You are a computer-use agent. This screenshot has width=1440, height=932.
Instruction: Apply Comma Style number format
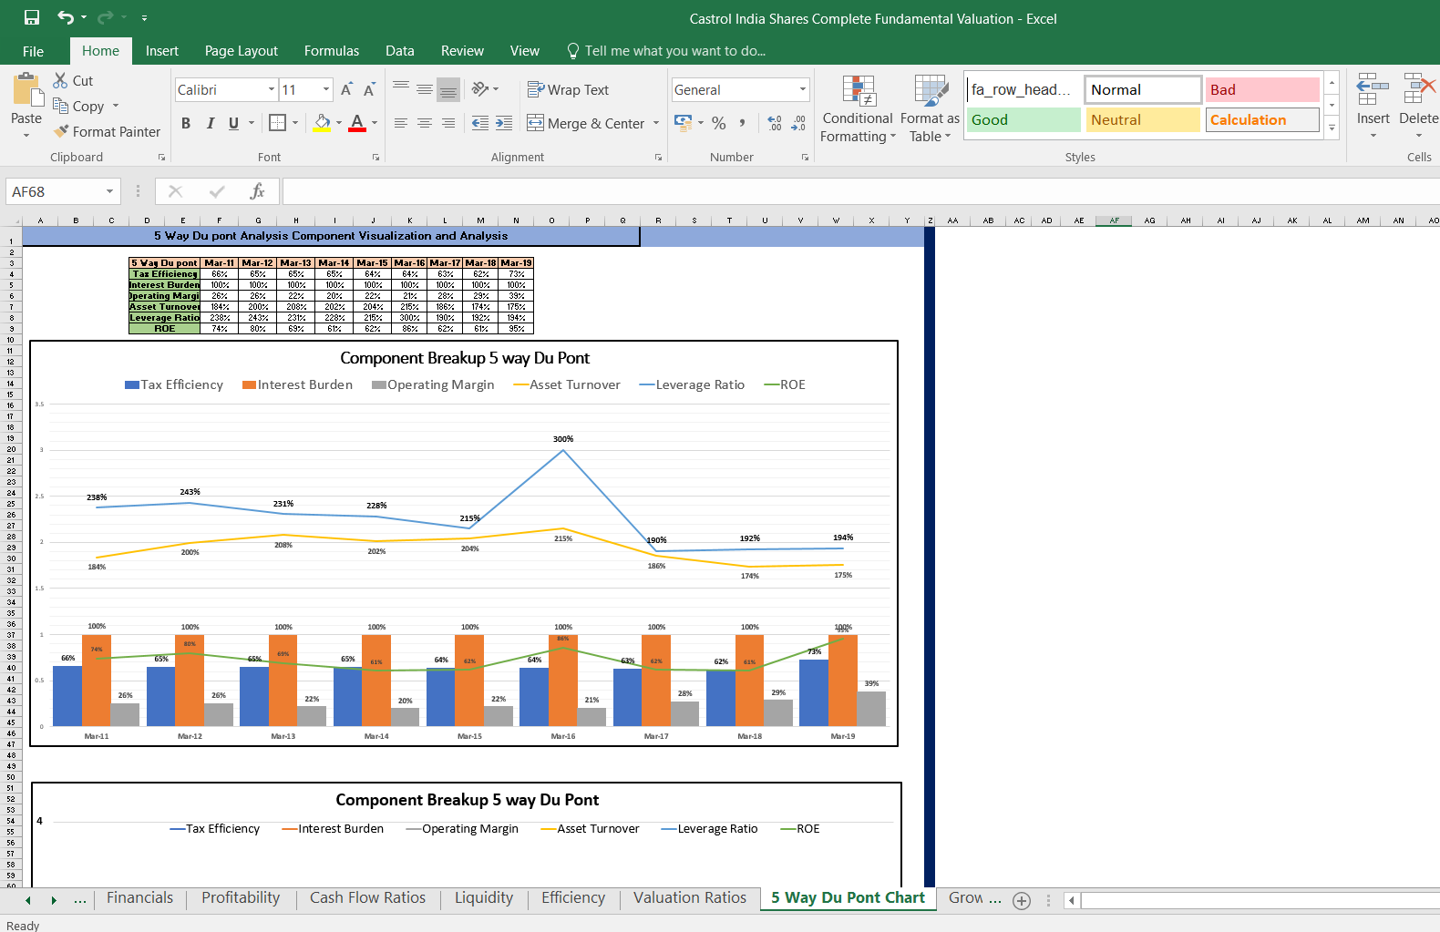pyautogui.click(x=743, y=122)
